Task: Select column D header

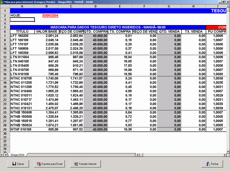Action: click(x=96, y=6)
